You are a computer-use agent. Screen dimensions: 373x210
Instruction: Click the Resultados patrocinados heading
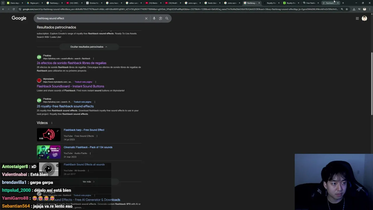[56, 27]
